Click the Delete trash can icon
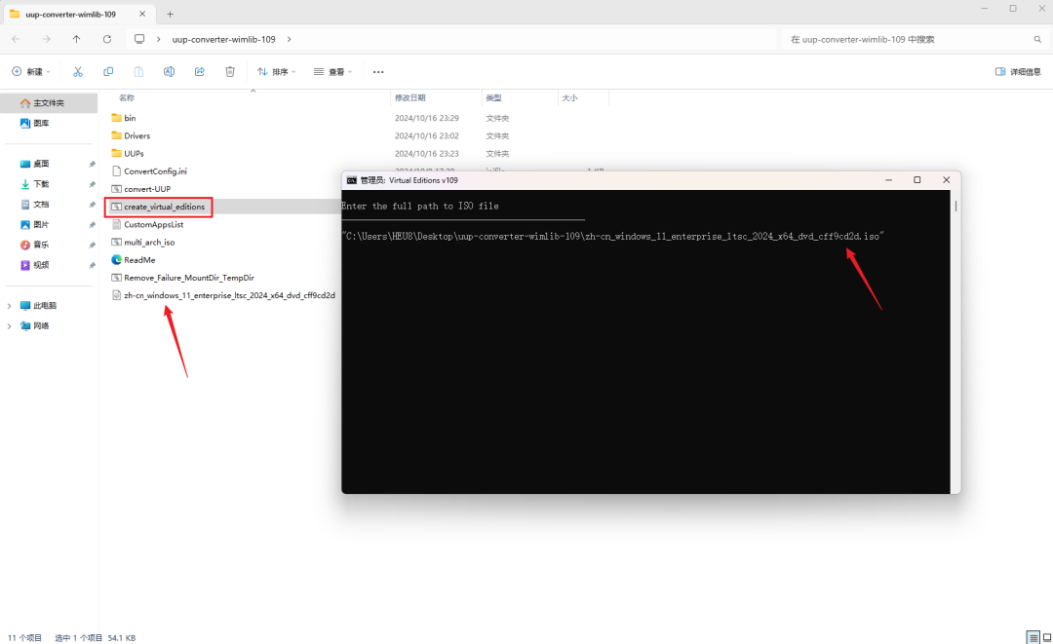The width and height of the screenshot is (1053, 644). point(230,72)
